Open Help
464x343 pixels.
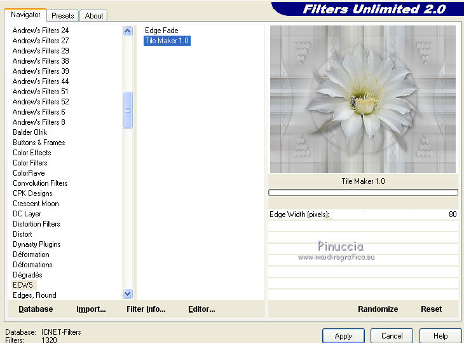[440, 336]
